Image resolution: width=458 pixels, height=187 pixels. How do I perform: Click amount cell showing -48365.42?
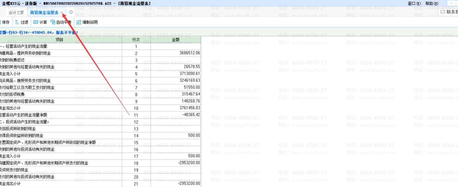[x=176, y=115]
